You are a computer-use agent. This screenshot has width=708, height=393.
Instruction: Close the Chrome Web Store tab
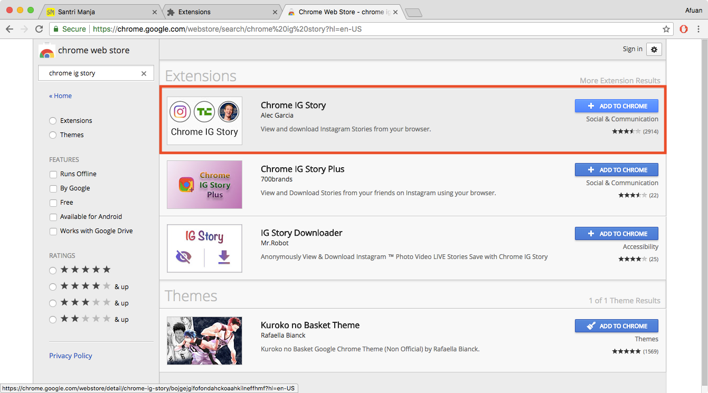click(395, 12)
